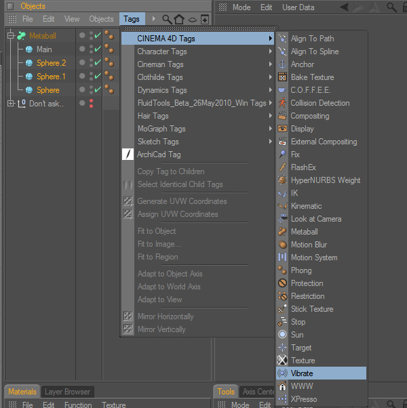Add the Compositing tag icon
407x408 pixels.
click(x=282, y=116)
